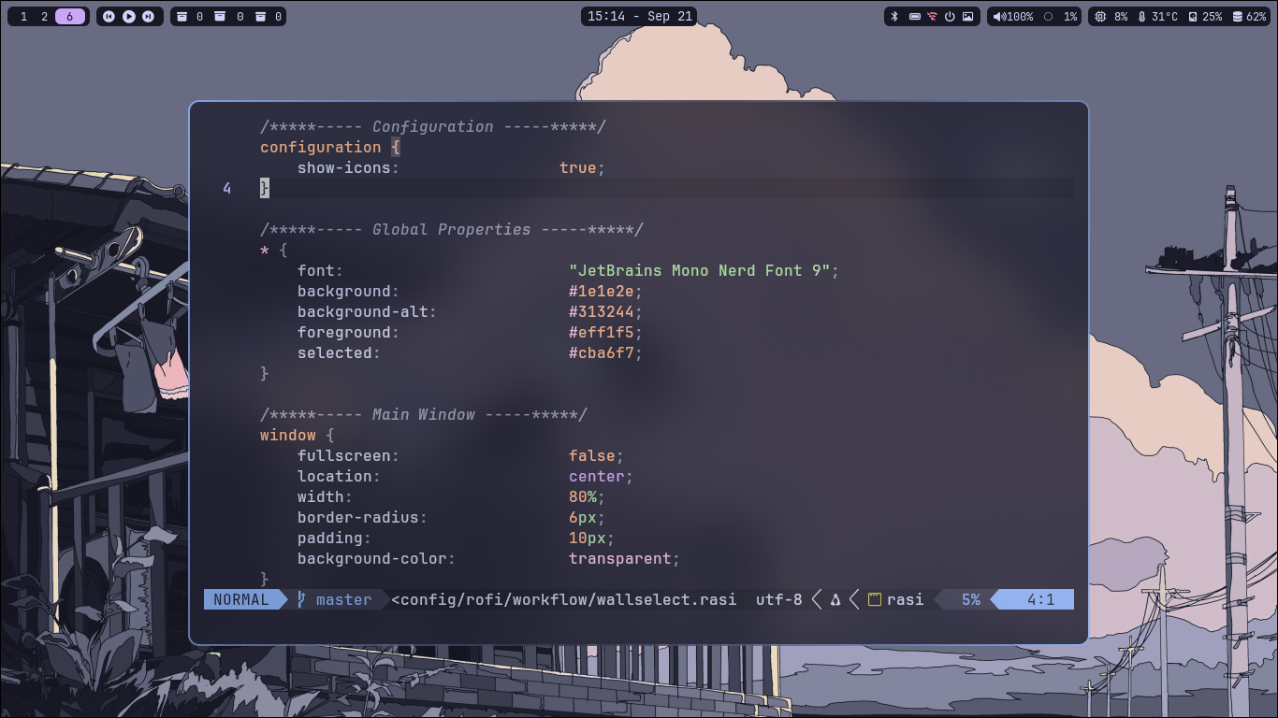The height and width of the screenshot is (718, 1278).
Task: Click the volume 100% text
Action: coord(1020,17)
